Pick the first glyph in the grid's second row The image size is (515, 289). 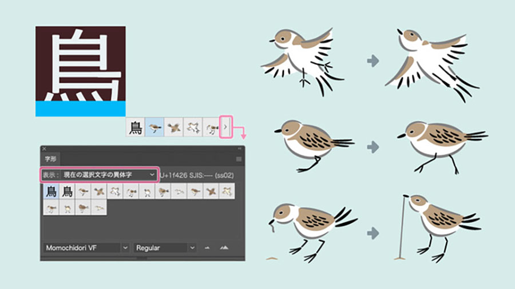[x=51, y=208]
